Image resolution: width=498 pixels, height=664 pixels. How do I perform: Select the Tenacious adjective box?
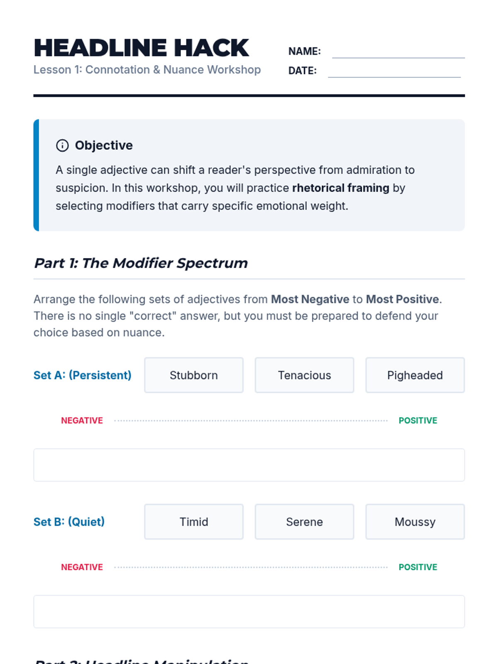click(304, 375)
